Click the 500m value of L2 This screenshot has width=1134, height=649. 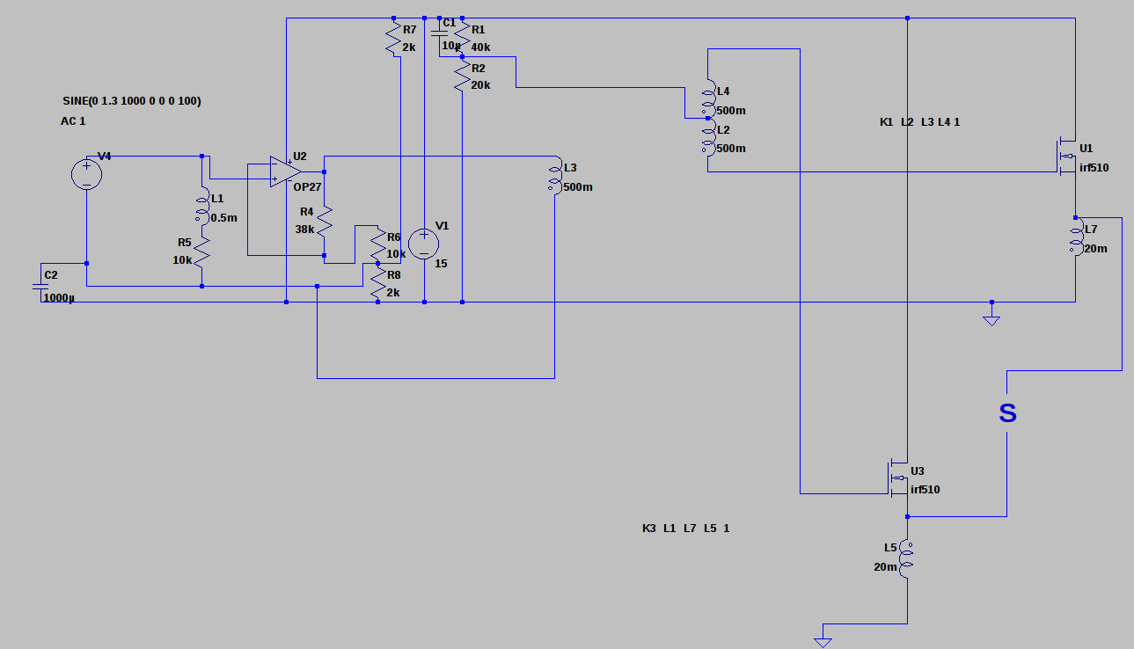(x=731, y=149)
